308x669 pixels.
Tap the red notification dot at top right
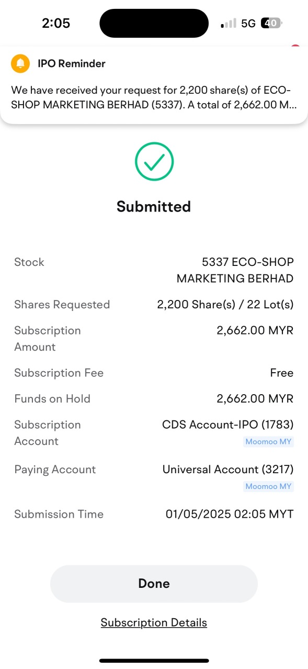coord(295,47)
